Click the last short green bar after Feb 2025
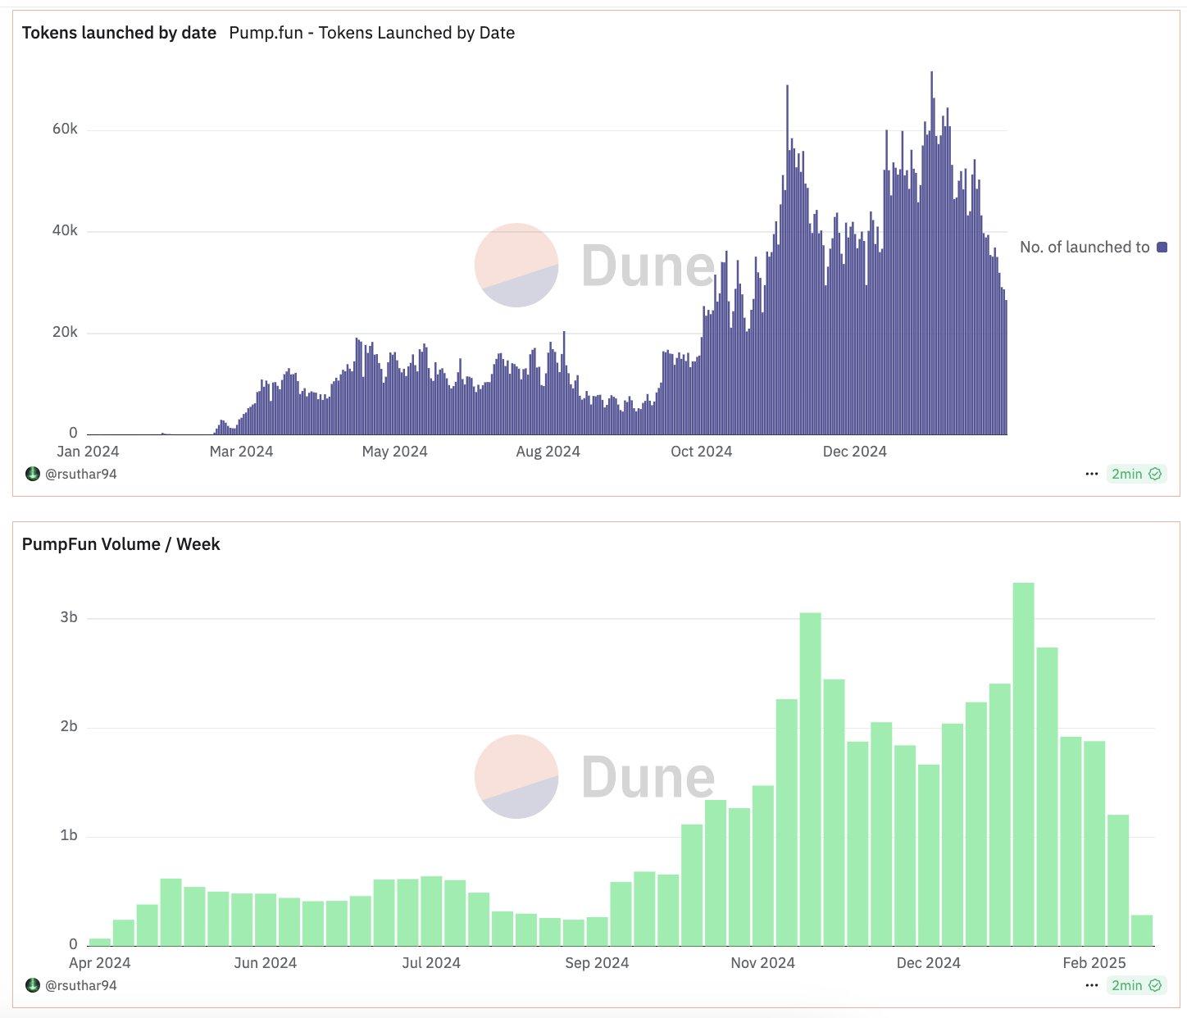This screenshot has height=1018, width=1187. 1141,931
